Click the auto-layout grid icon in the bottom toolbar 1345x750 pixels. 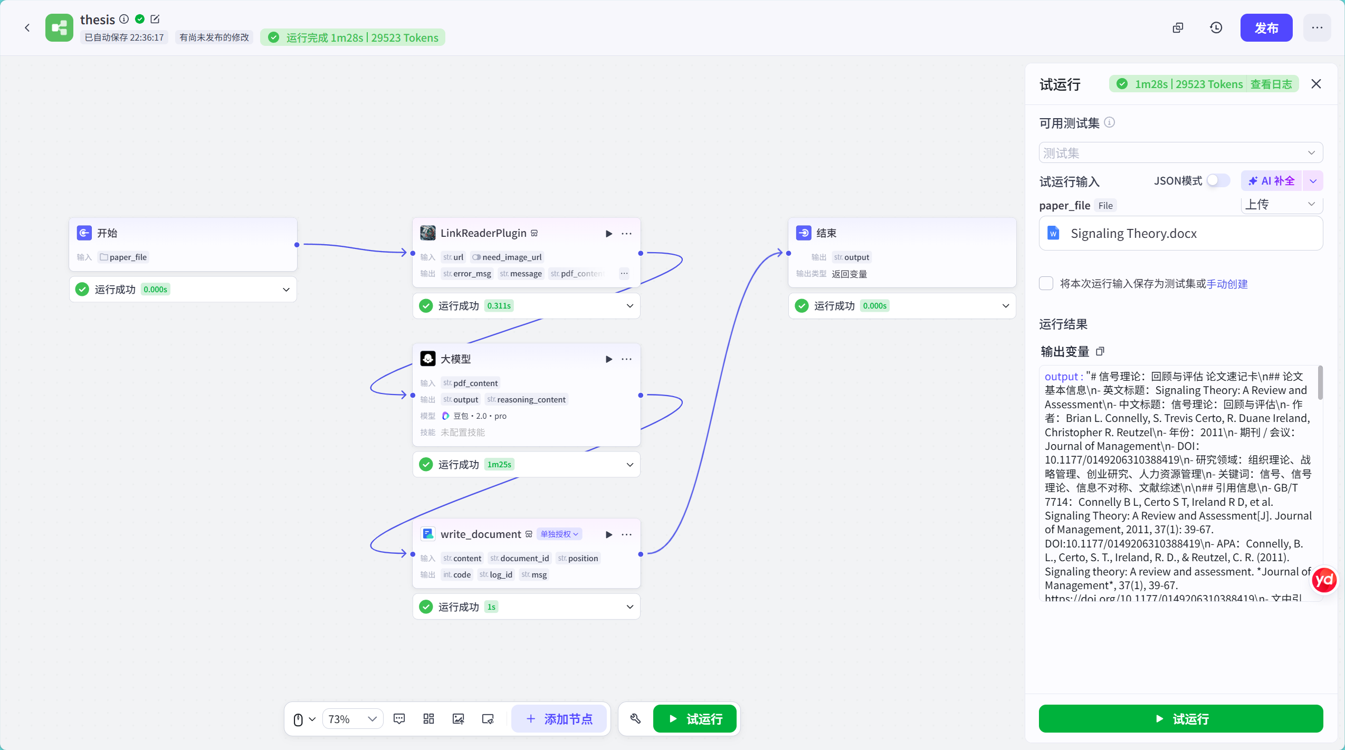pyautogui.click(x=429, y=719)
